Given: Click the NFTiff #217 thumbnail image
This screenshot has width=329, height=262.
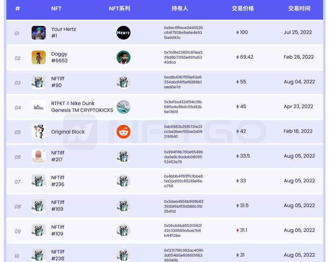Looking at the screenshot, I should pos(39,156).
